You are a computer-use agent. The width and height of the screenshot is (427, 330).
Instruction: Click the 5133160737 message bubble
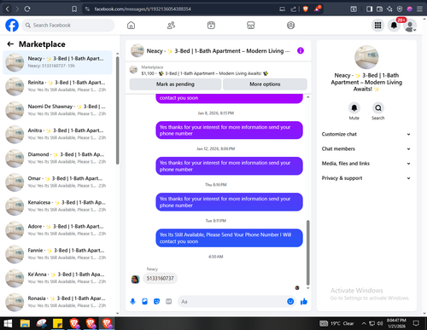pos(160,278)
